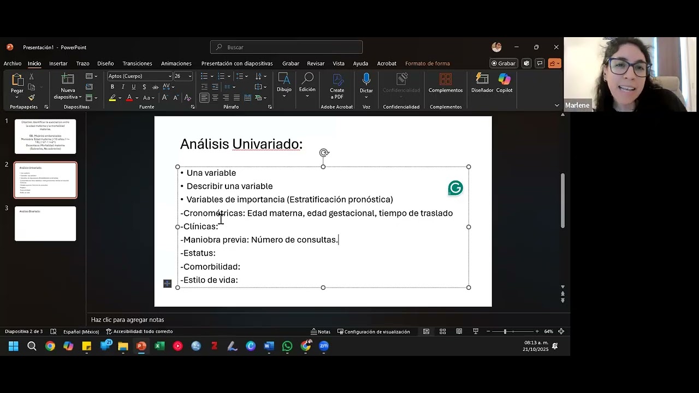This screenshot has height=393, width=699.
Task: Center the paragraph text
Action: pos(215,98)
